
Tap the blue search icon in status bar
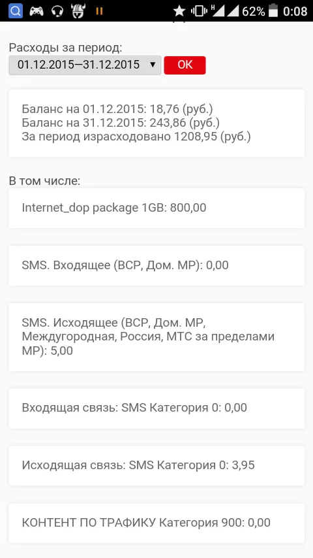pos(15,11)
